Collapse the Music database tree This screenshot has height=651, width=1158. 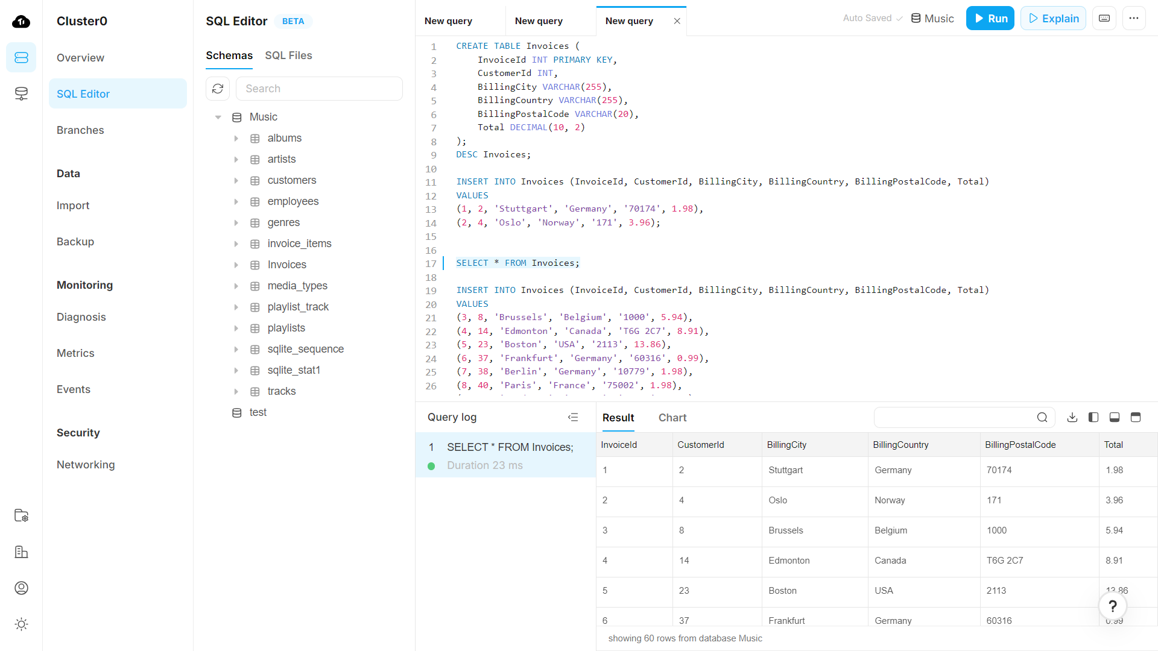(218, 117)
